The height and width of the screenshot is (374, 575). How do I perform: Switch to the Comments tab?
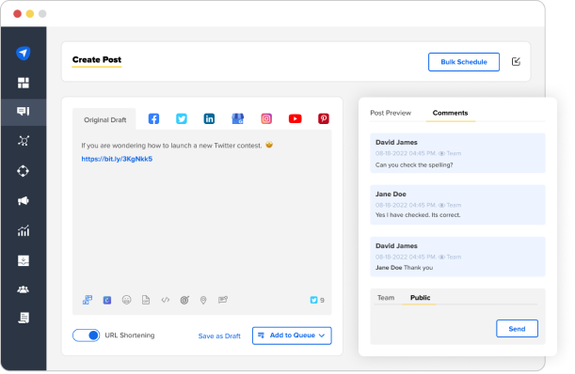[451, 113]
